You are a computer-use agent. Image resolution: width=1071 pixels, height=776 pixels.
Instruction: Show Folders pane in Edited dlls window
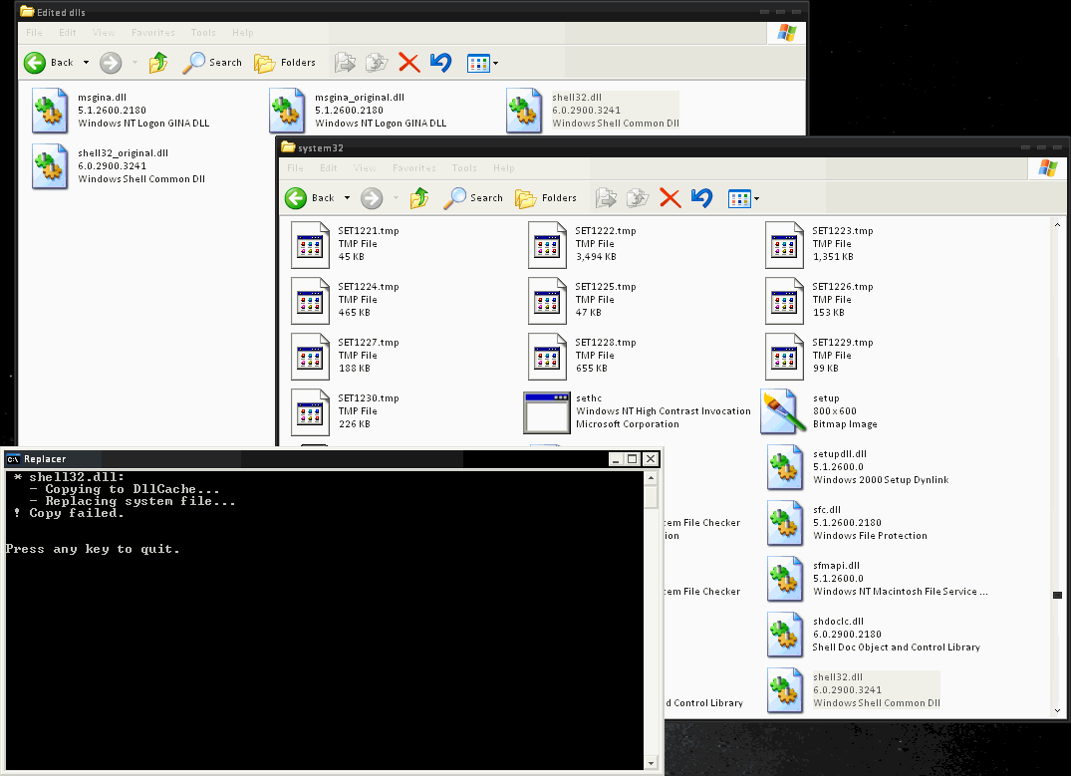[285, 63]
